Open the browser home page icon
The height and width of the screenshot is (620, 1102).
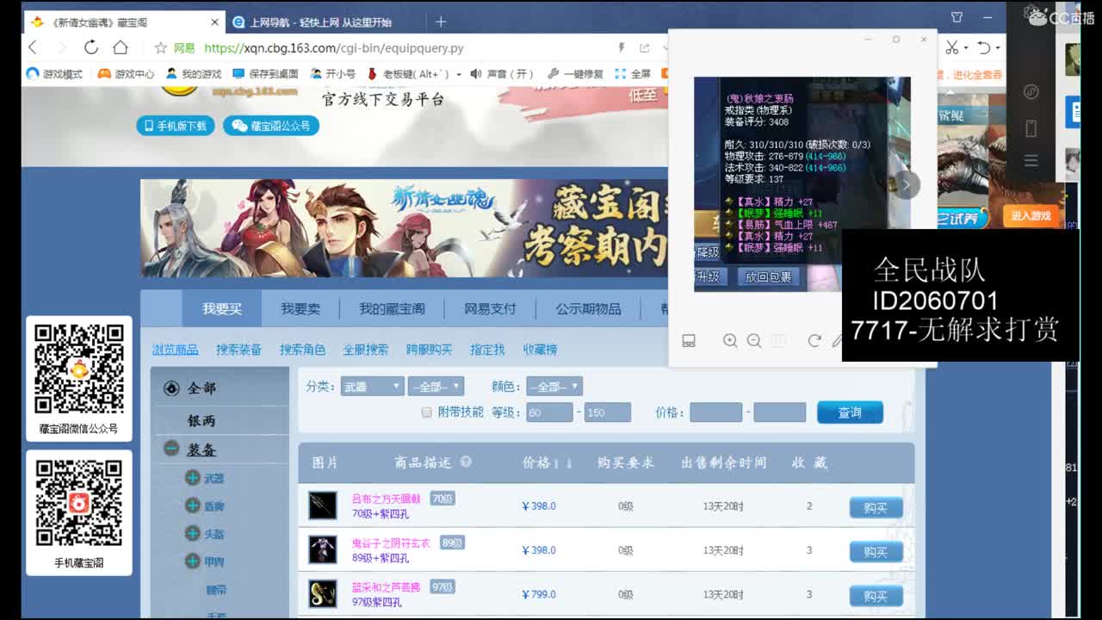click(x=121, y=47)
